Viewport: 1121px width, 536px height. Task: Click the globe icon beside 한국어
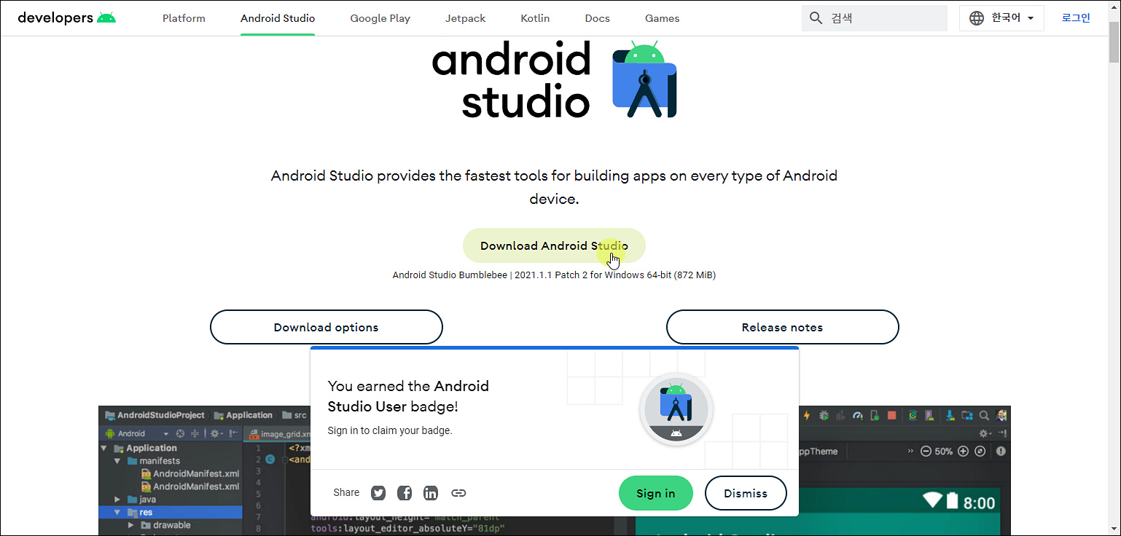(977, 18)
